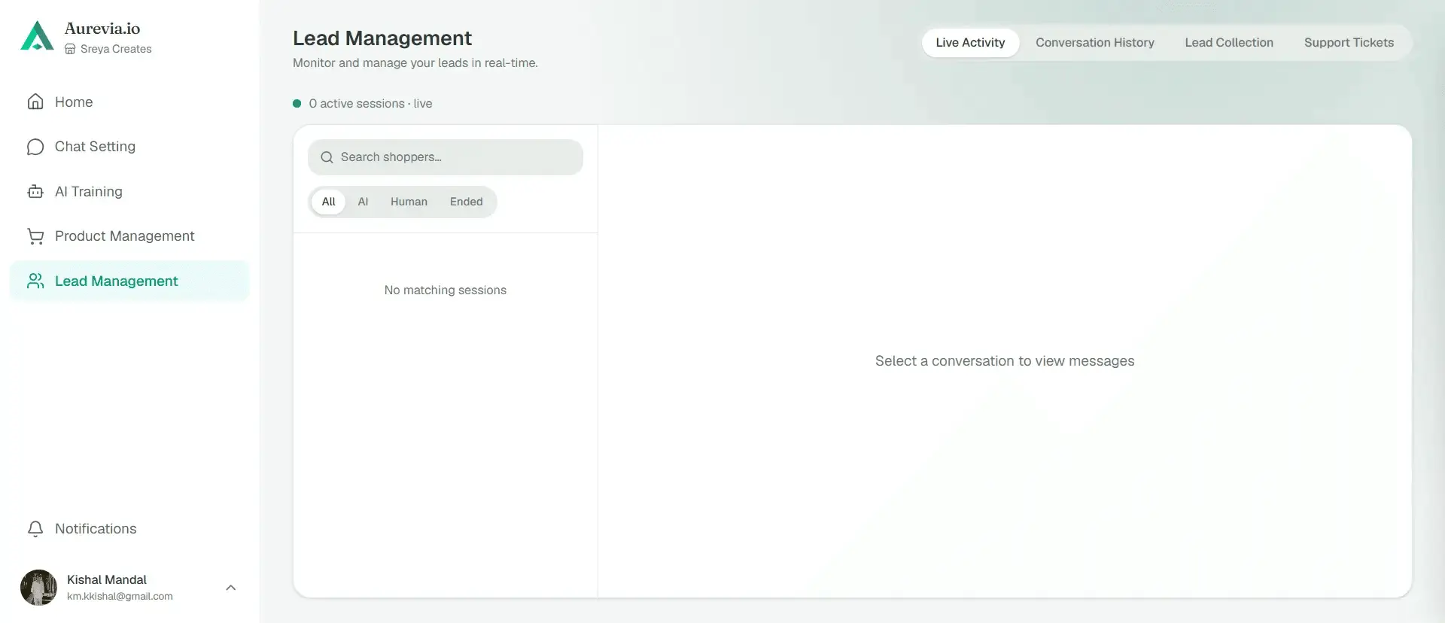Switch to the Live Activity tab
The height and width of the screenshot is (623, 1445).
pos(970,43)
